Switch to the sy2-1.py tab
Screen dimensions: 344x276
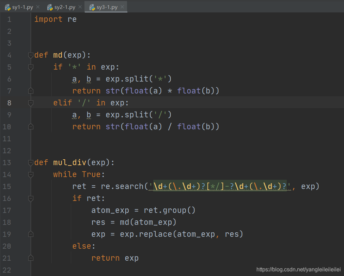tap(65, 7)
